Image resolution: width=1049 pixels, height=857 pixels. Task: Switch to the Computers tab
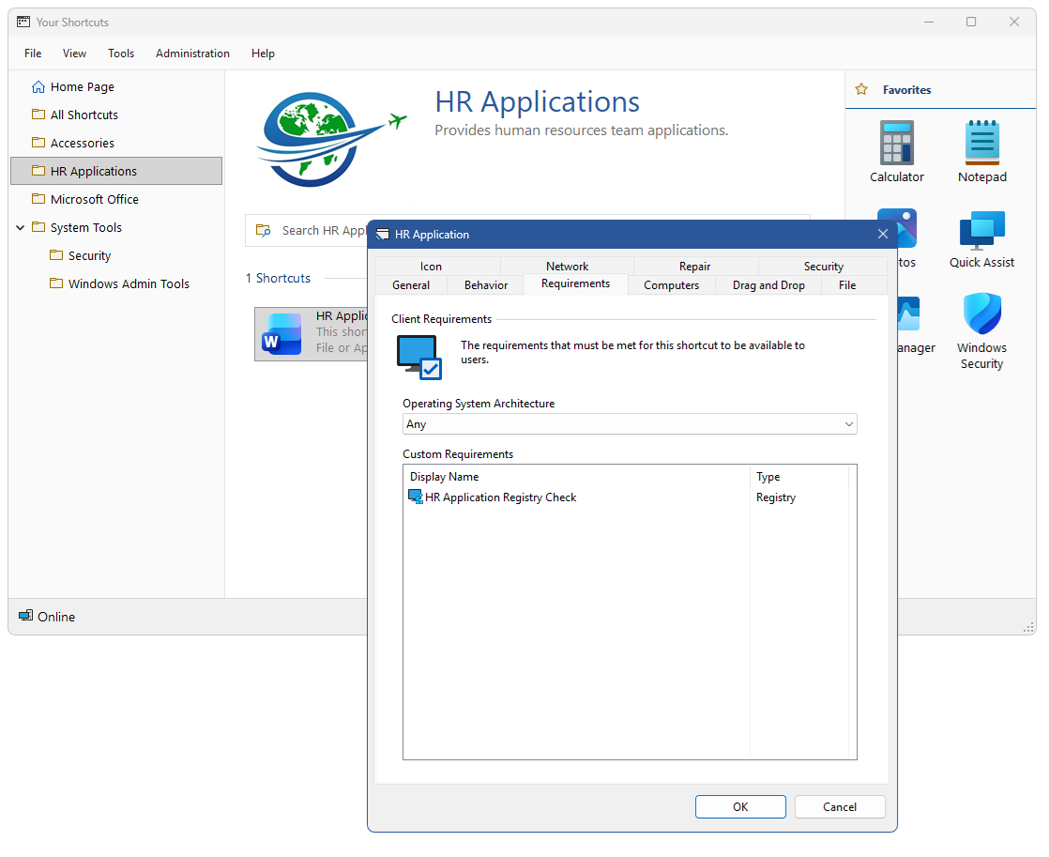[671, 285]
